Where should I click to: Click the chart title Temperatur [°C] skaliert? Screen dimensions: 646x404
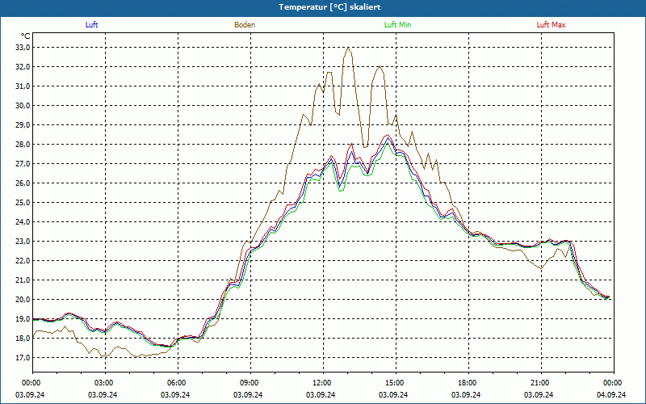tap(329, 7)
